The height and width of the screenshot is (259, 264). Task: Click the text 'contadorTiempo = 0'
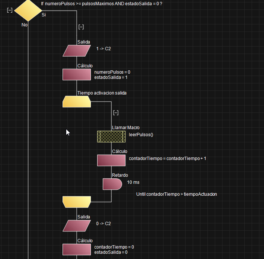coord(114,247)
